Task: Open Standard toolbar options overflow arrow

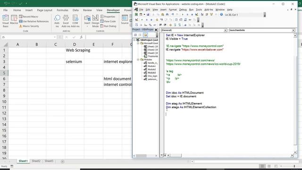Action: coord(265,15)
